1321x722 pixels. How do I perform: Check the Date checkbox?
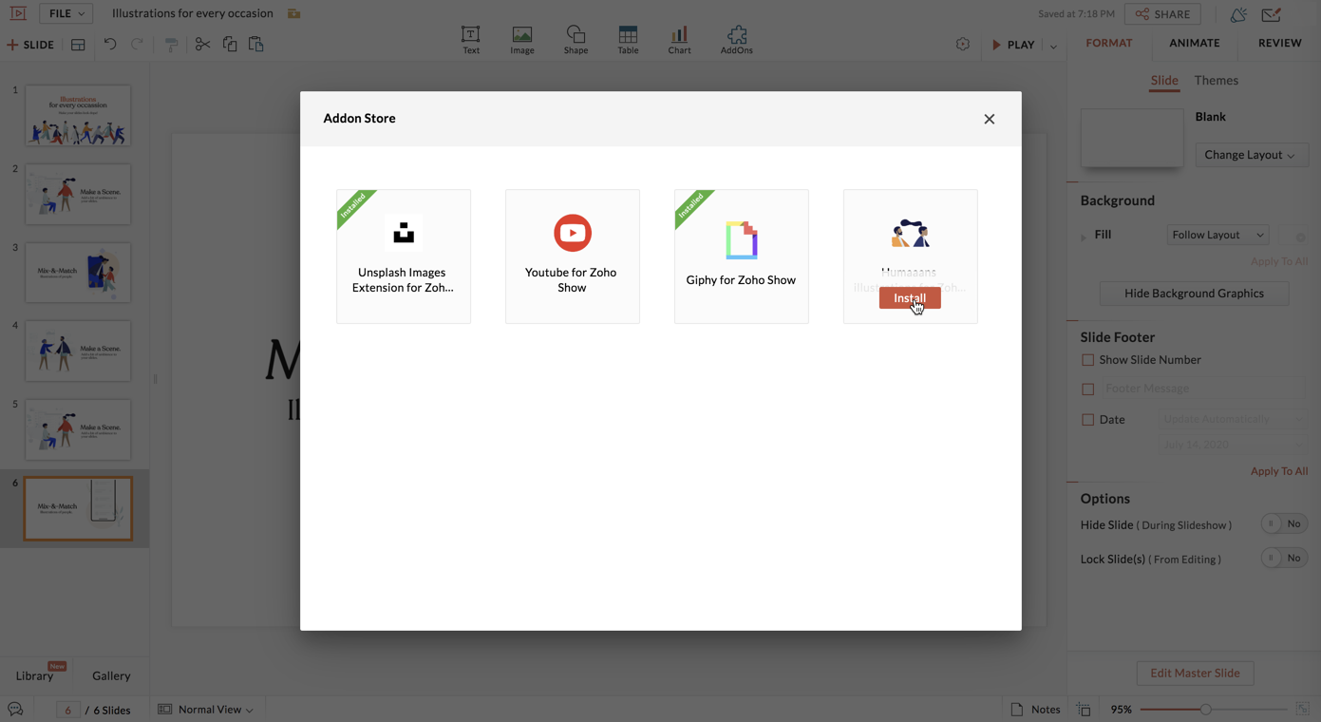click(1088, 420)
